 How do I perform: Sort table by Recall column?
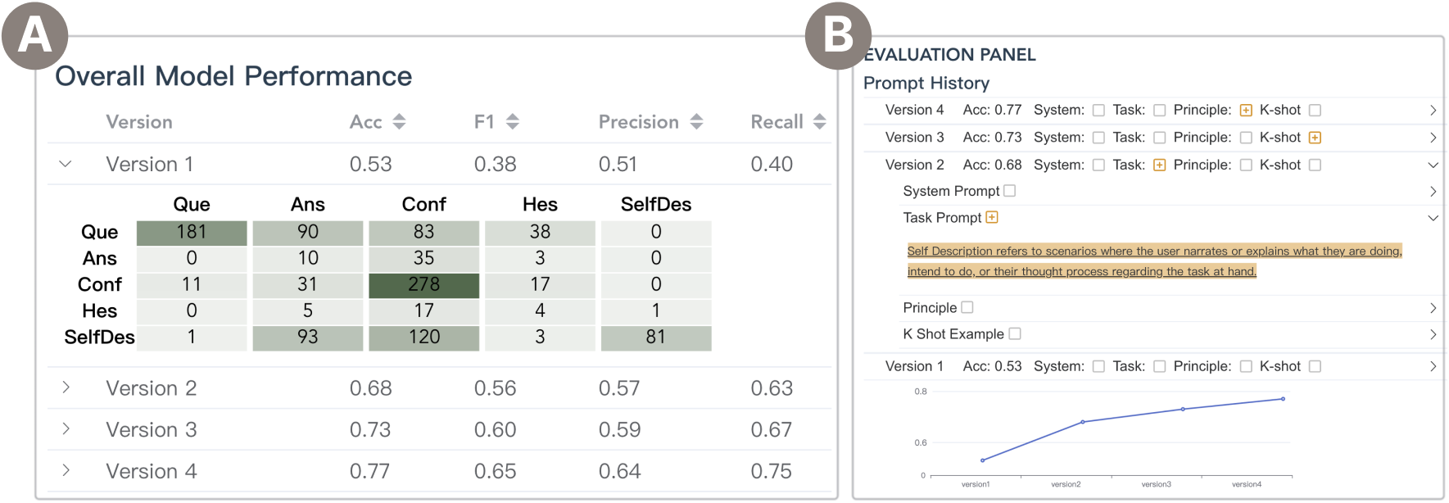pos(819,122)
